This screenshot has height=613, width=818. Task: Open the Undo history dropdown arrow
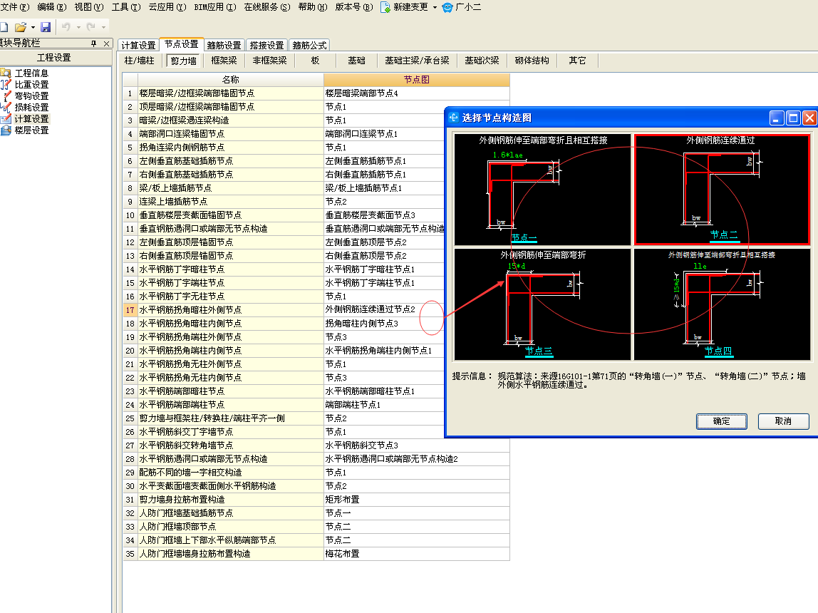coord(79,27)
